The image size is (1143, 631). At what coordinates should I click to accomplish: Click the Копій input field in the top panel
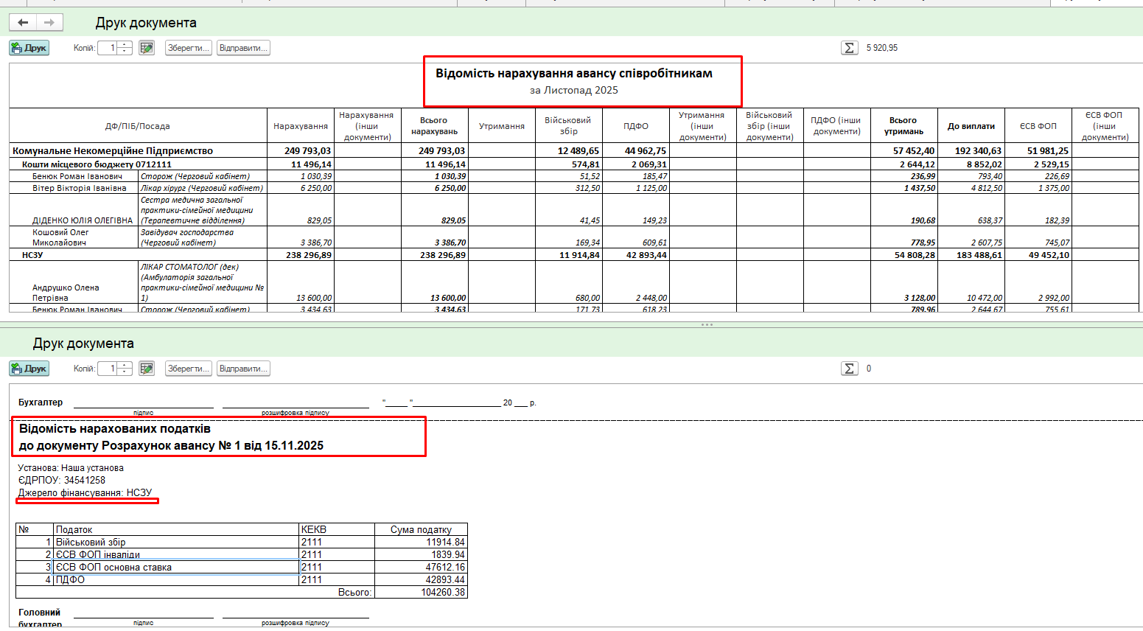[x=108, y=48]
